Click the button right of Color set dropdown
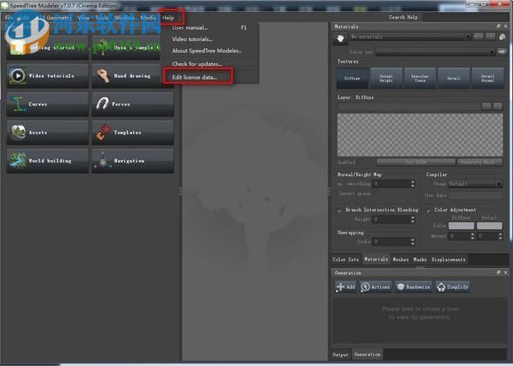 pyautogui.click(x=502, y=51)
